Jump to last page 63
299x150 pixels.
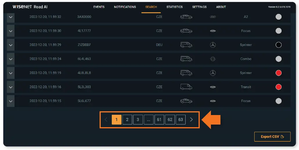click(x=181, y=120)
